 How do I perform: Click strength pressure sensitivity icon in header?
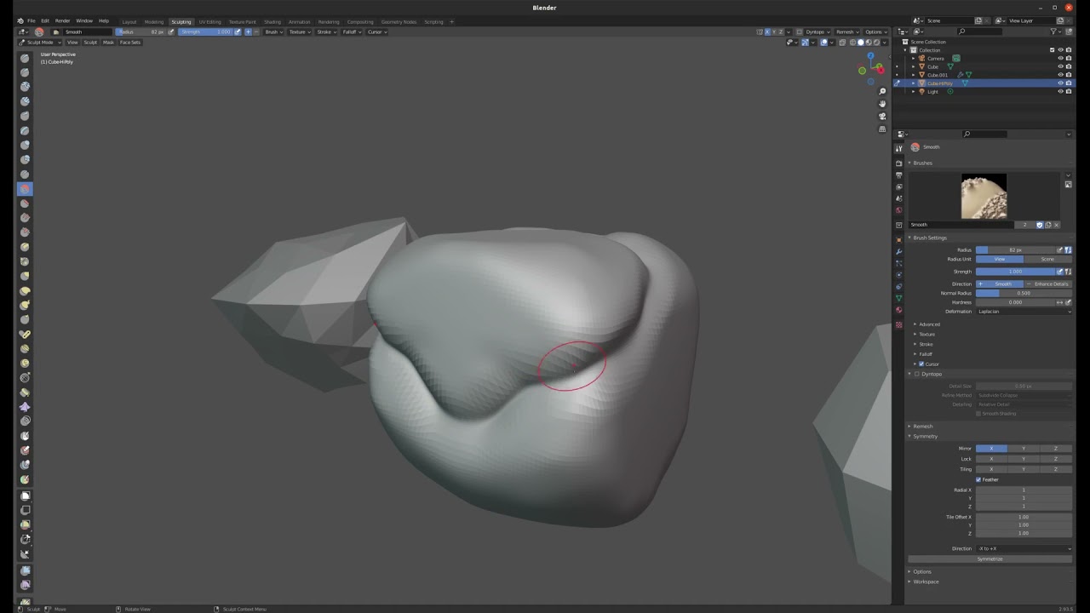tap(238, 32)
